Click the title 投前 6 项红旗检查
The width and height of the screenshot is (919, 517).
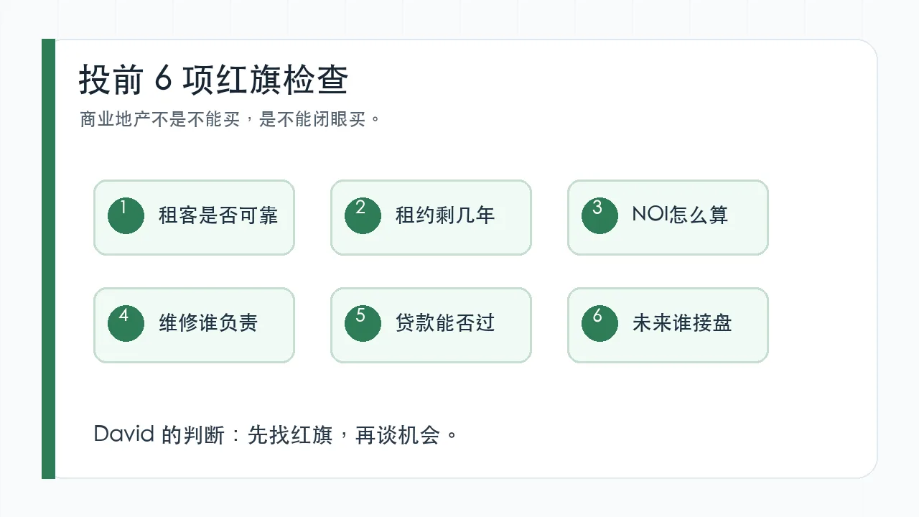pos(213,80)
